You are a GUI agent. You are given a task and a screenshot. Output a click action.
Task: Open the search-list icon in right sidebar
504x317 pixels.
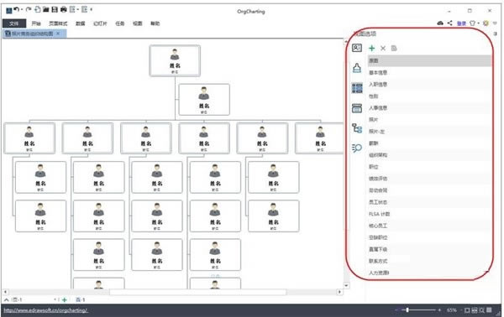357,148
